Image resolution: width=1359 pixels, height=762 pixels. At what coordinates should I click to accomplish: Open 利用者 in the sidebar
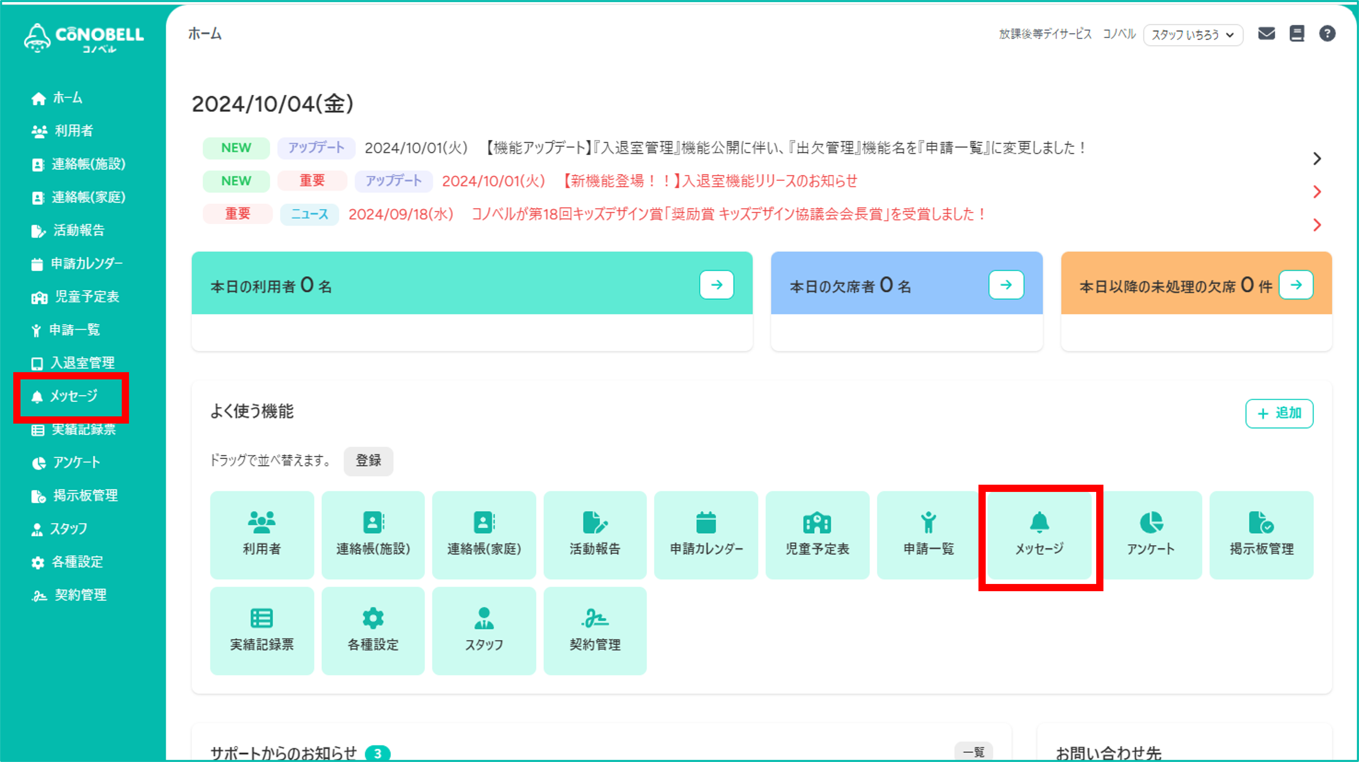point(62,131)
